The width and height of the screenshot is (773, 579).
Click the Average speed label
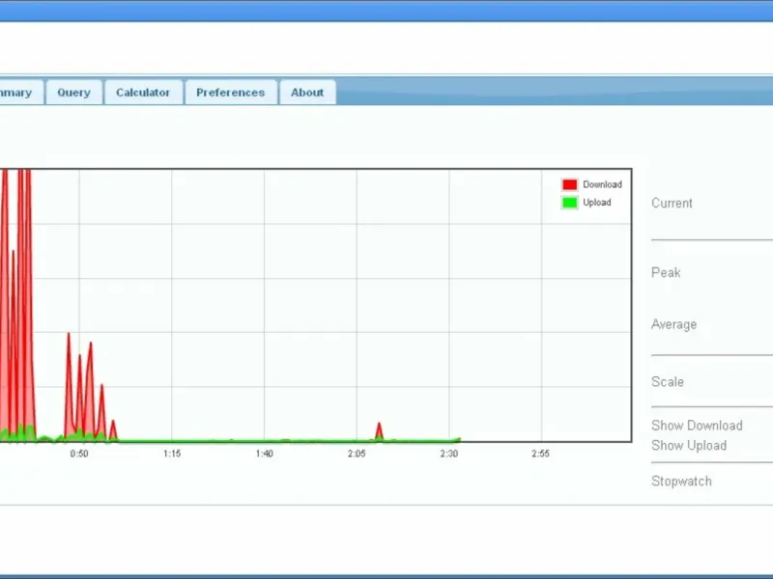[673, 324]
